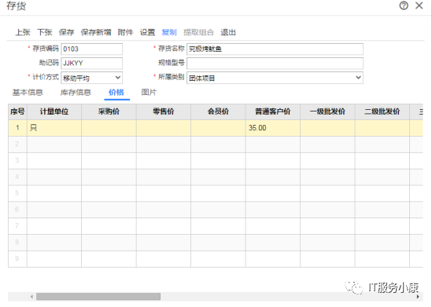Edit the 存货名称 name field
This screenshot has height=307, width=432.
click(275, 49)
